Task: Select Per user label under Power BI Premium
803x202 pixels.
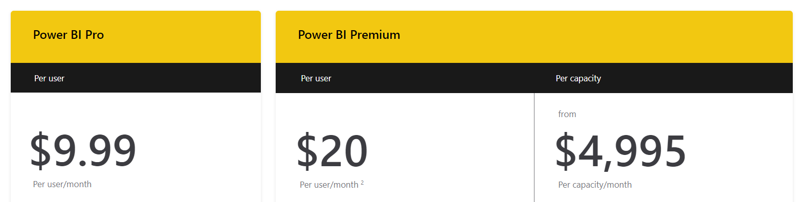Action: [x=316, y=78]
